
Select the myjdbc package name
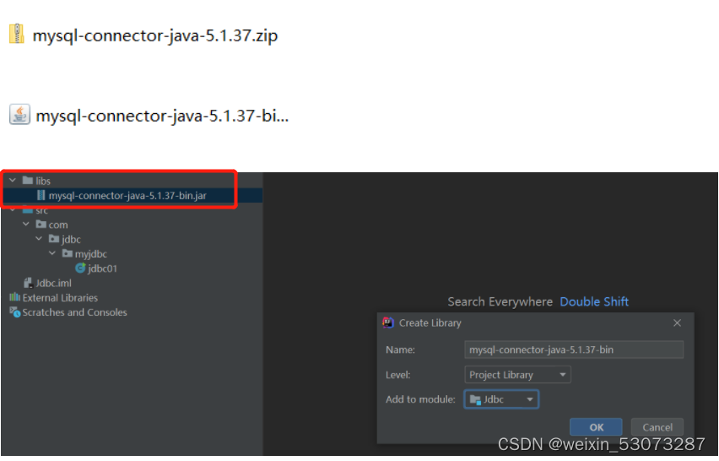coord(91,254)
